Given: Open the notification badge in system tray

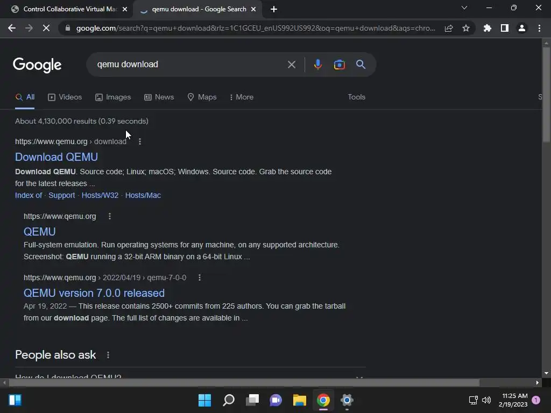Looking at the screenshot, I should pos(536,400).
